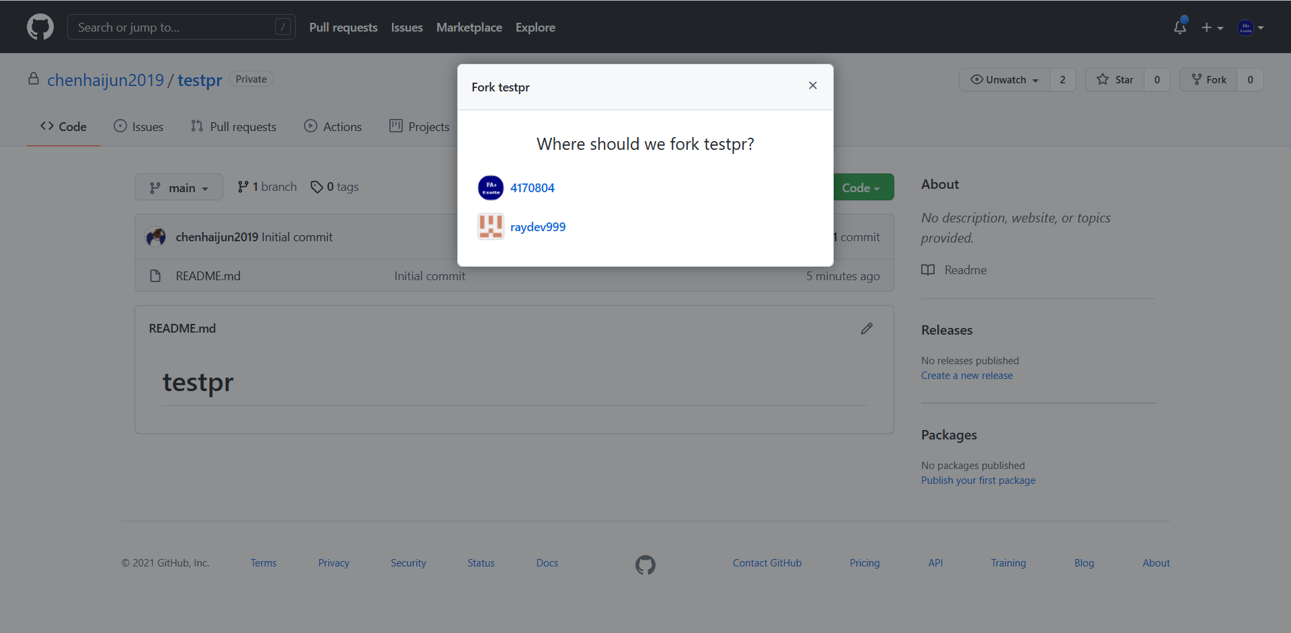Click the 5 minutes ago timestamp
This screenshot has width=1291, height=633.
(x=843, y=276)
